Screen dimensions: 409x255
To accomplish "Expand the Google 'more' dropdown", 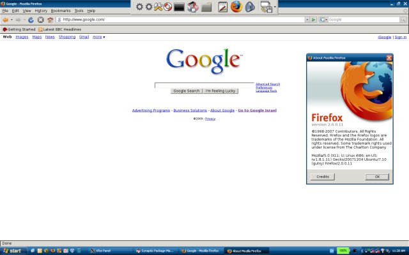I will [99, 37].
